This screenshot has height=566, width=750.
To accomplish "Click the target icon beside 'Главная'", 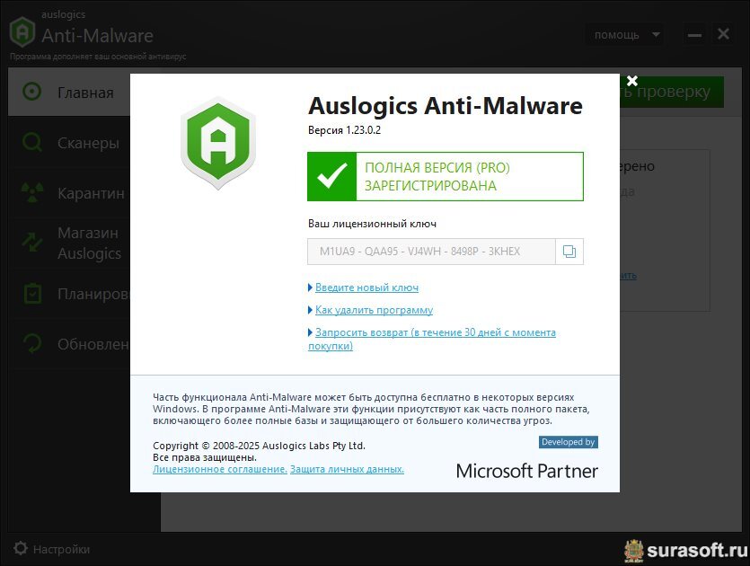I will point(32,92).
